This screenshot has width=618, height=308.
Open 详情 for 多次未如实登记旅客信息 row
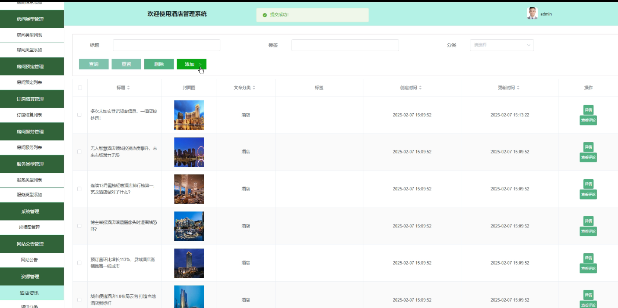(588, 110)
